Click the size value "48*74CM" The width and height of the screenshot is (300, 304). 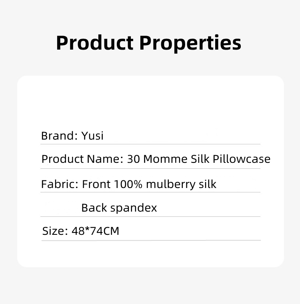click(95, 231)
